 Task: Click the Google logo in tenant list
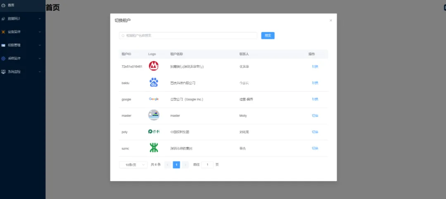[x=154, y=99]
